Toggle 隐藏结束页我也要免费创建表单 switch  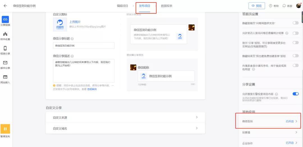coord(295,56)
